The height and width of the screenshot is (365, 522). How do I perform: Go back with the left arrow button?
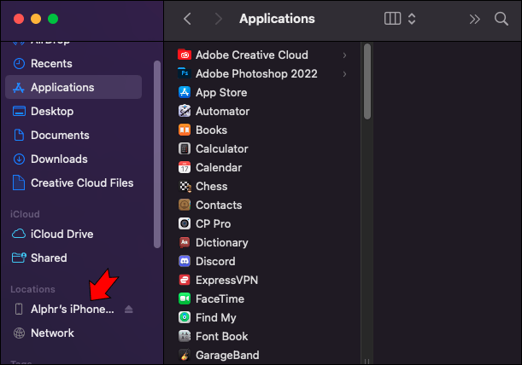(x=187, y=19)
